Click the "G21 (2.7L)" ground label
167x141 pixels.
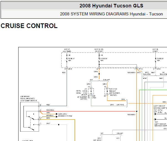[158, 110]
